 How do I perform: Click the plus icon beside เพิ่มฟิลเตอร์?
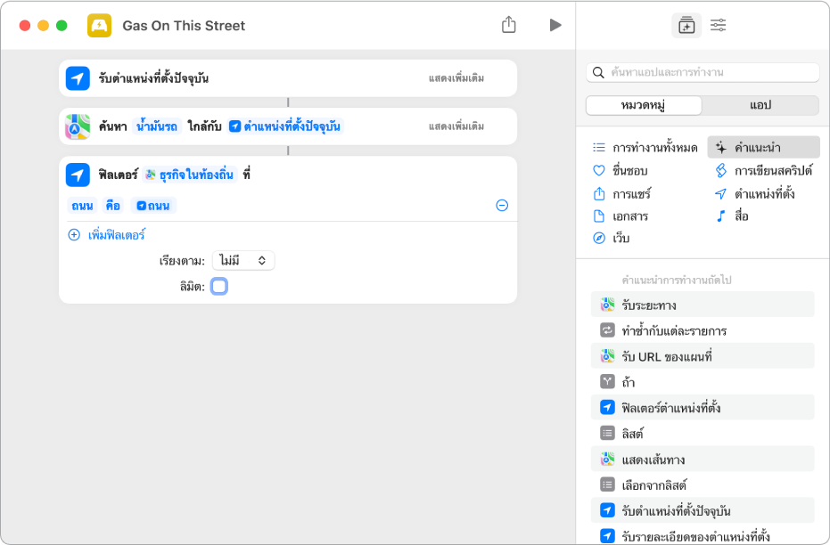tap(74, 235)
